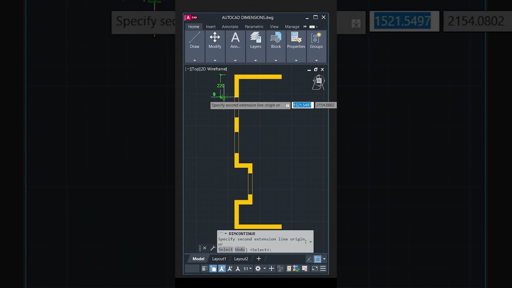
Task: Switch to the Manage ribbon tab
Action: click(x=292, y=27)
